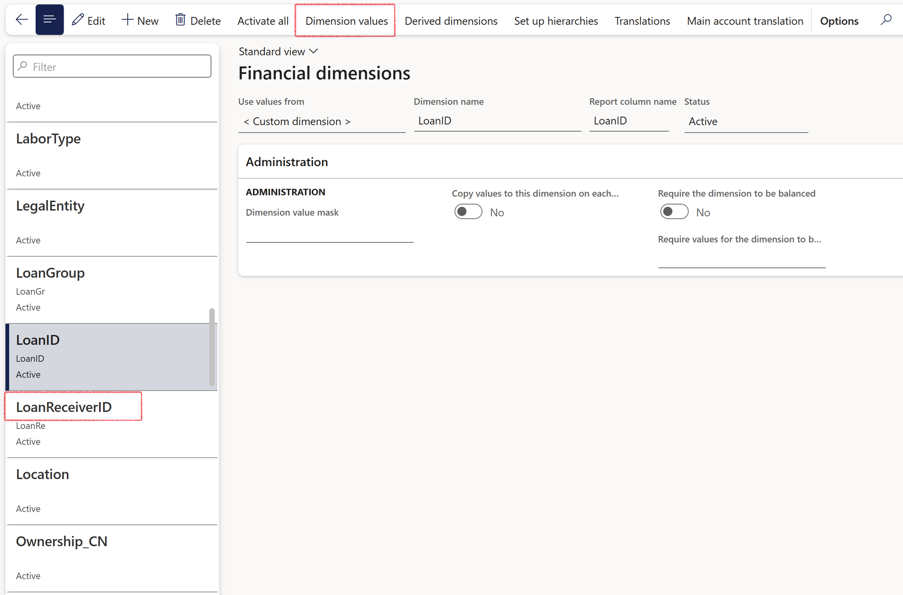Click the Edit pencil icon
The width and height of the screenshot is (903, 595).
(x=78, y=19)
